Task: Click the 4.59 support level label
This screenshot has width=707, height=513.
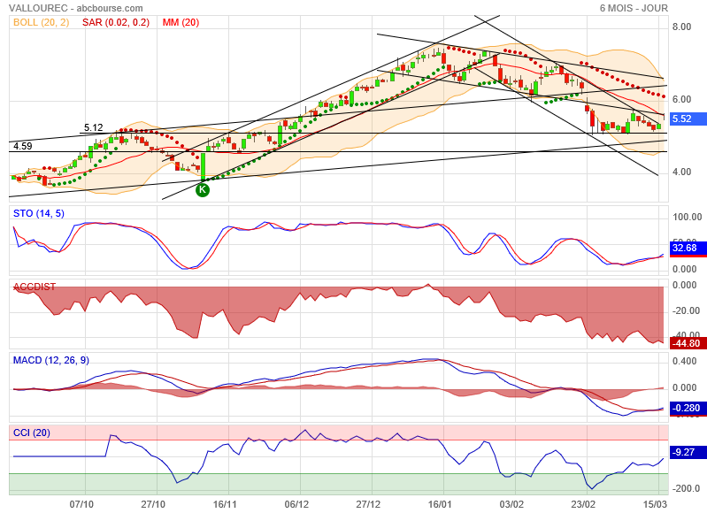Action: 22,146
